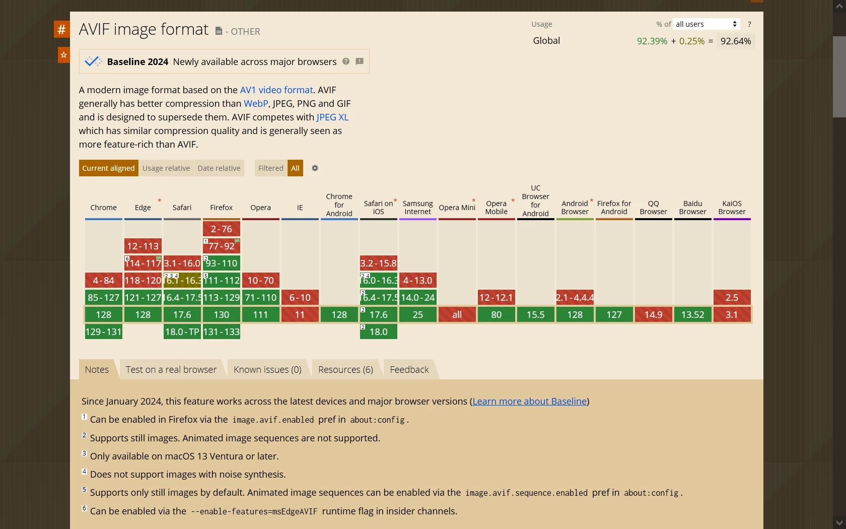Open Test on a real browser tab
The height and width of the screenshot is (529, 846).
click(x=171, y=370)
